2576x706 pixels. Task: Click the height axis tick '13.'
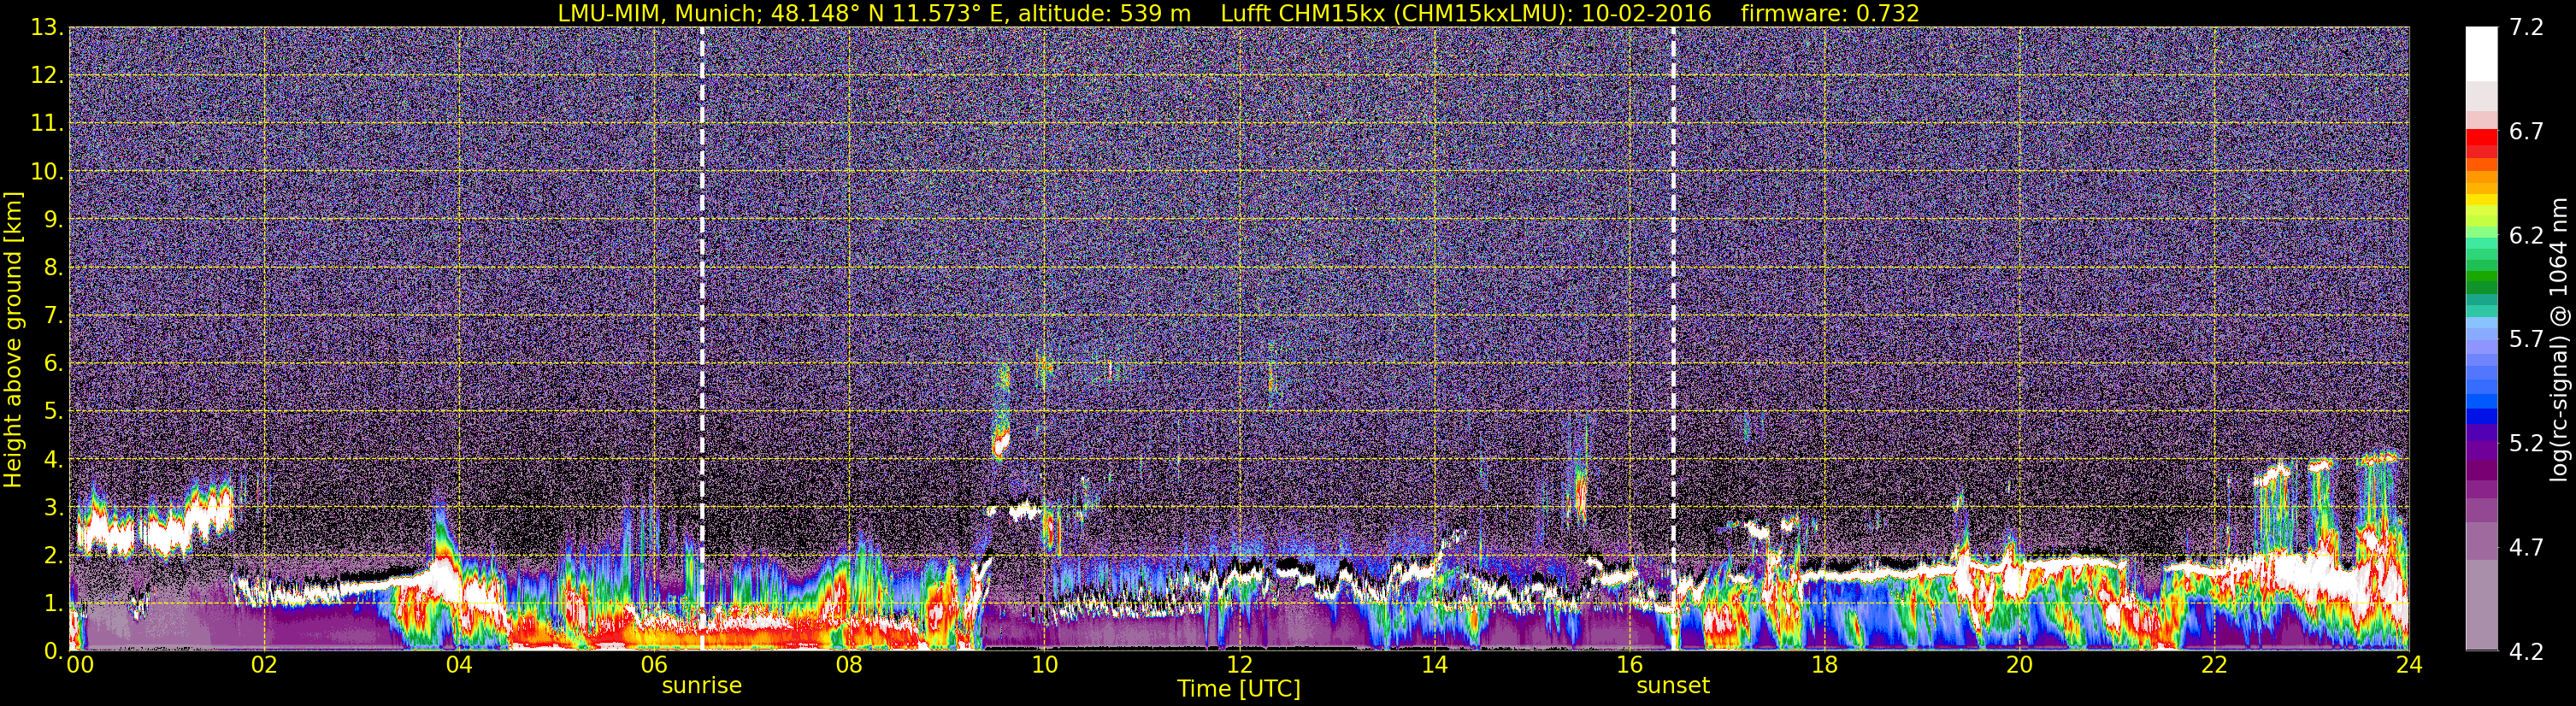click(47, 27)
